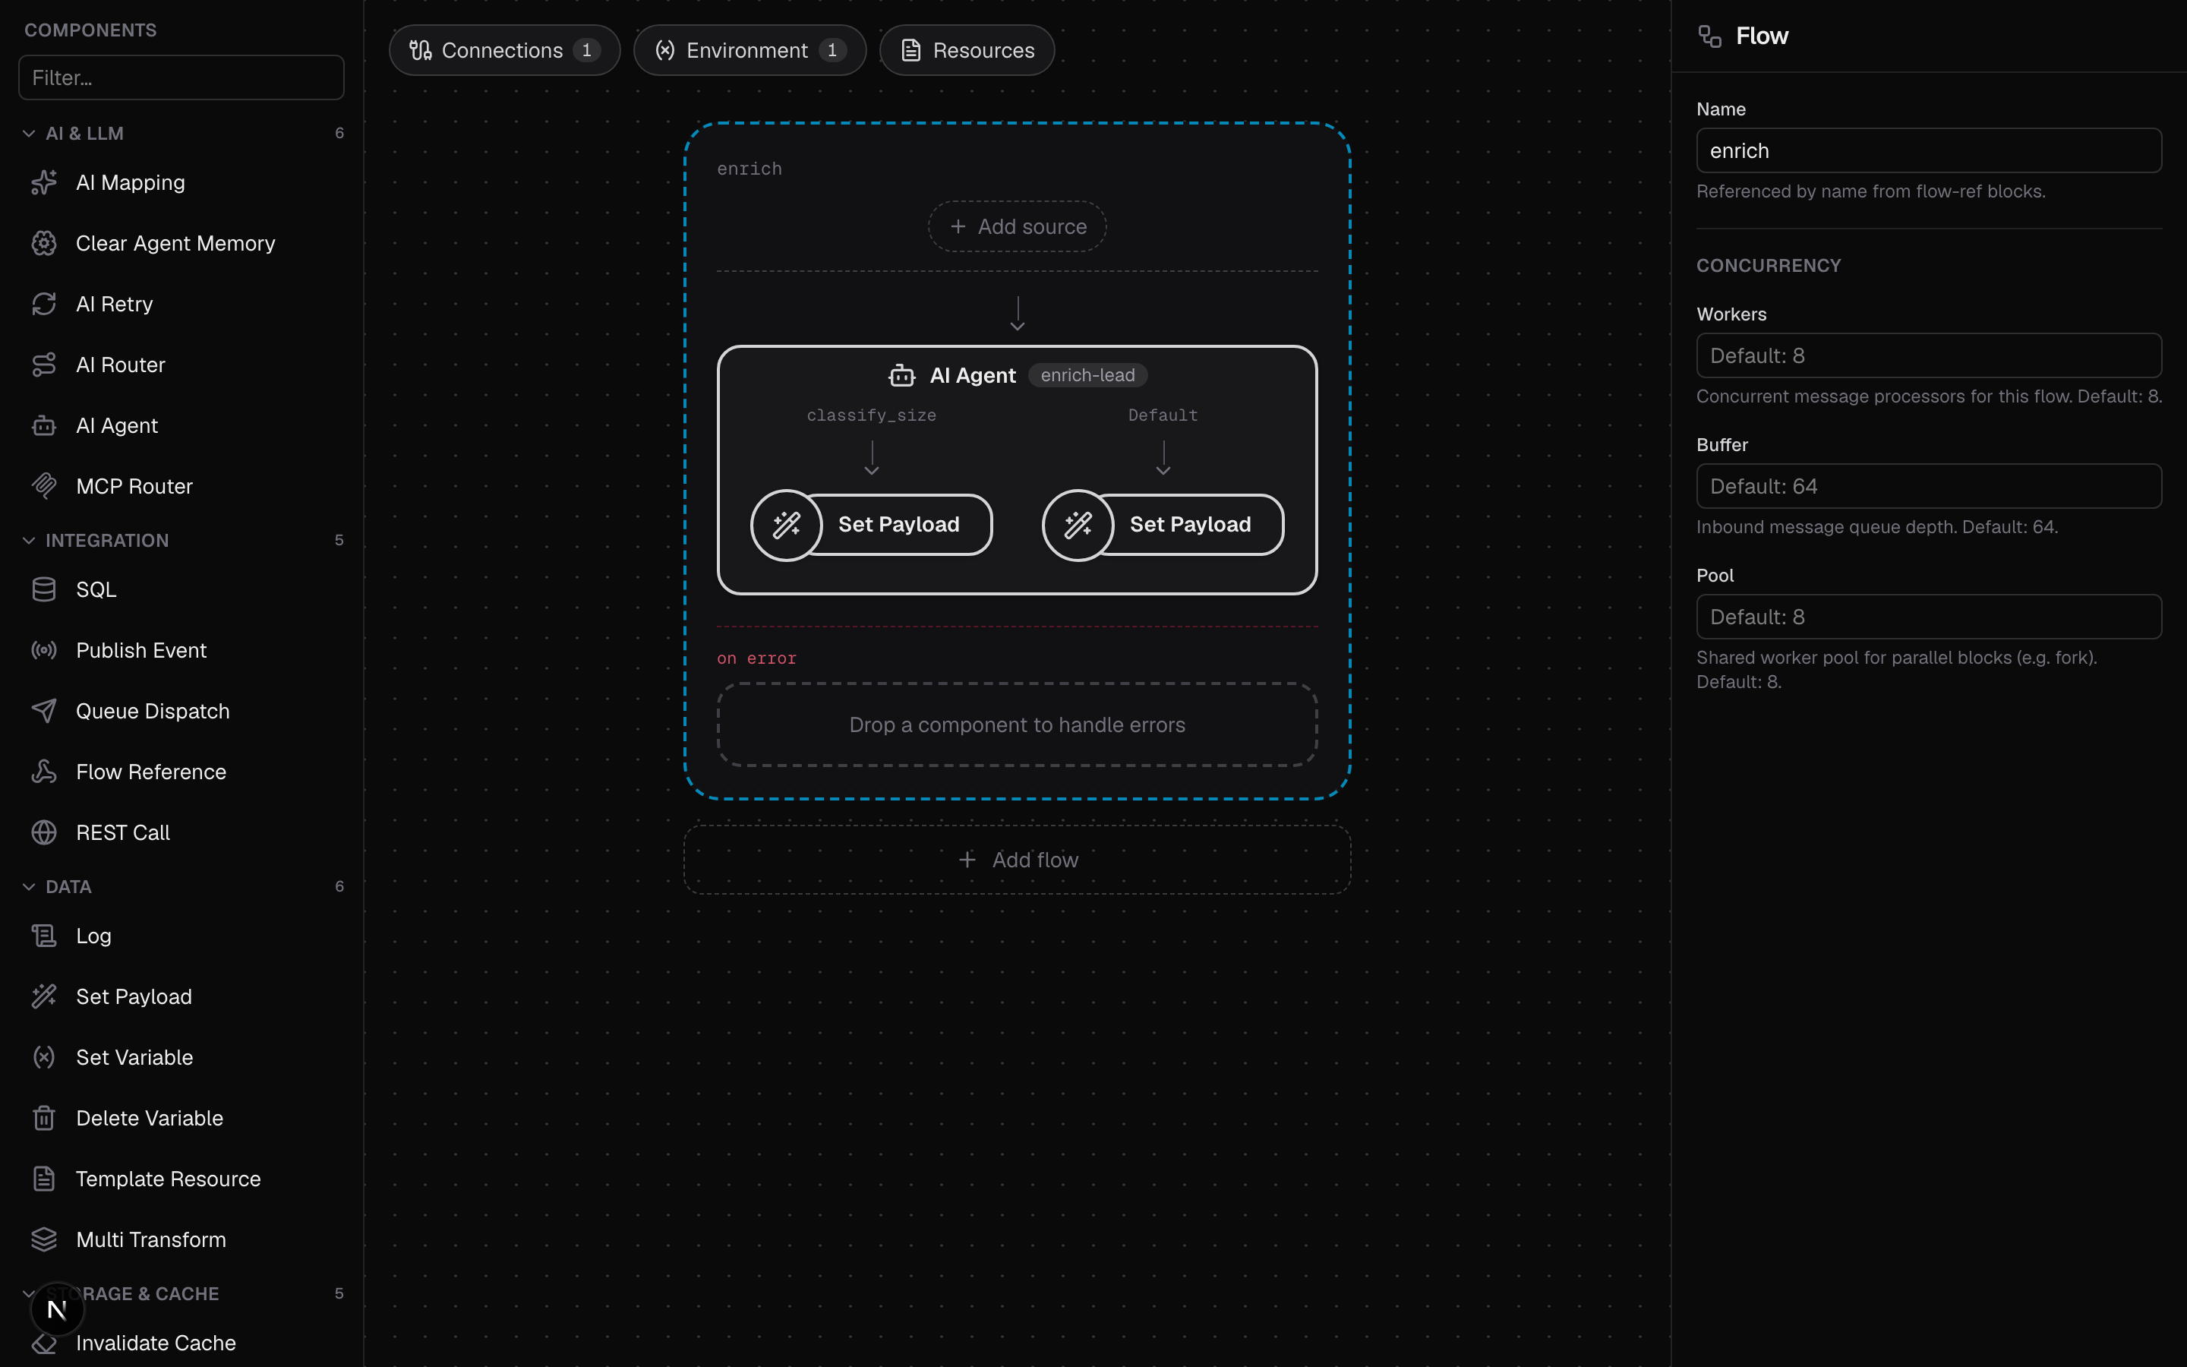Click the CONCURRENCY section heading
2187x1367 pixels.
click(x=1769, y=266)
